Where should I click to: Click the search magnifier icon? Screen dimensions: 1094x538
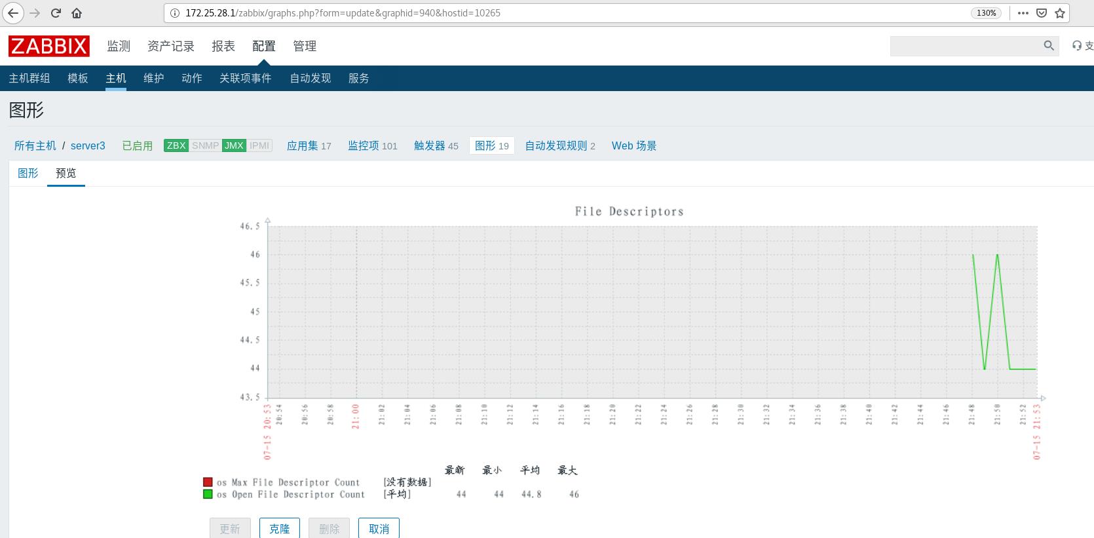tap(1049, 45)
